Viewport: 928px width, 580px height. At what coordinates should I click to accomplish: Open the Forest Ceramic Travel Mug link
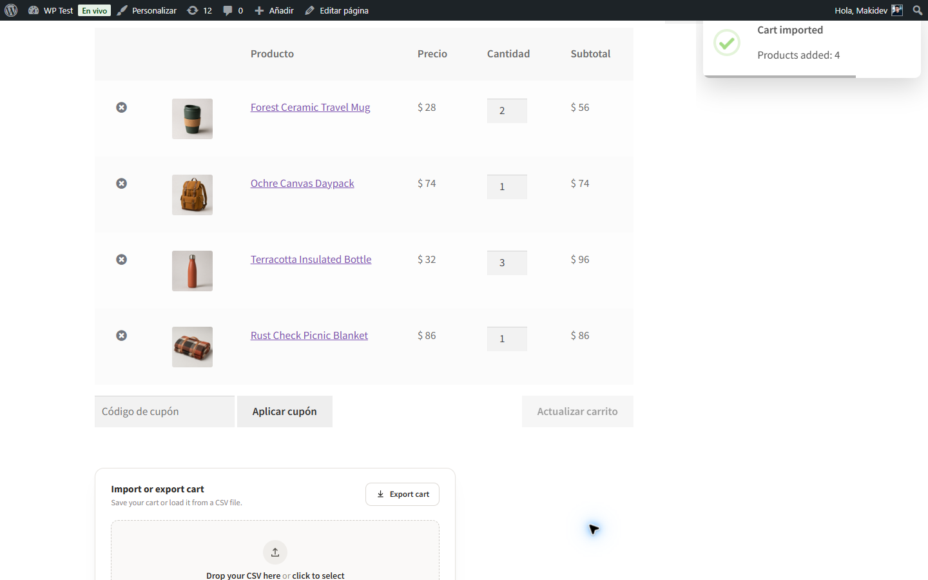(x=311, y=108)
